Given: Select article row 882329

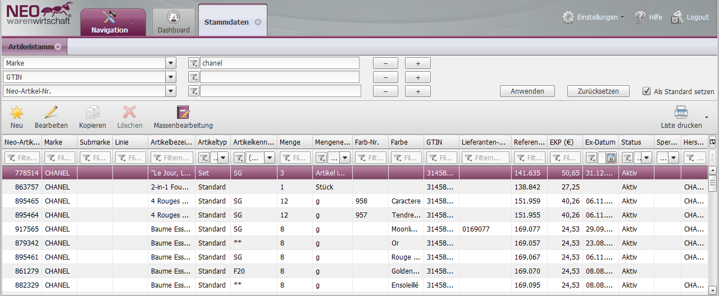Looking at the screenshot, I should (354, 285).
